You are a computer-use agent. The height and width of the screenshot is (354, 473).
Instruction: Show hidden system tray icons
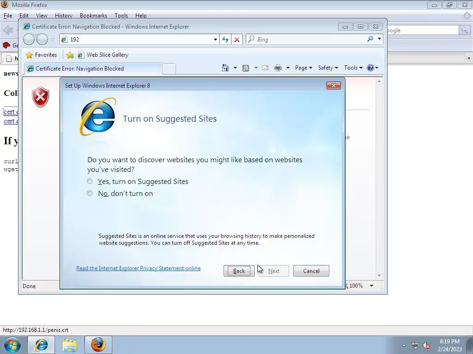pos(404,345)
